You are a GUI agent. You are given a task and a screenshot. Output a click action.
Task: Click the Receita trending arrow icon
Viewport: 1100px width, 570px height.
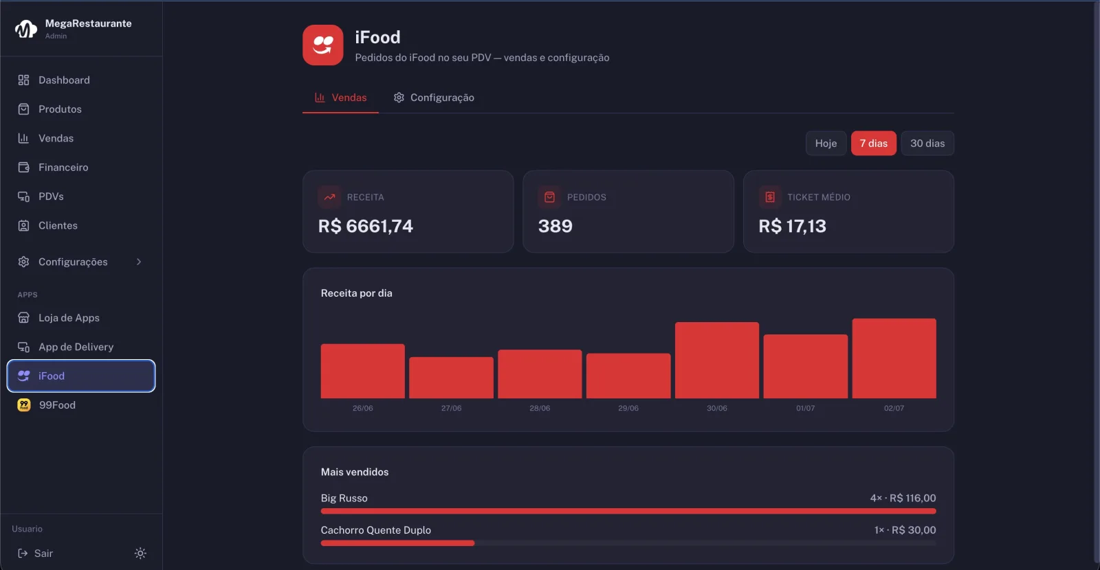[x=330, y=197]
